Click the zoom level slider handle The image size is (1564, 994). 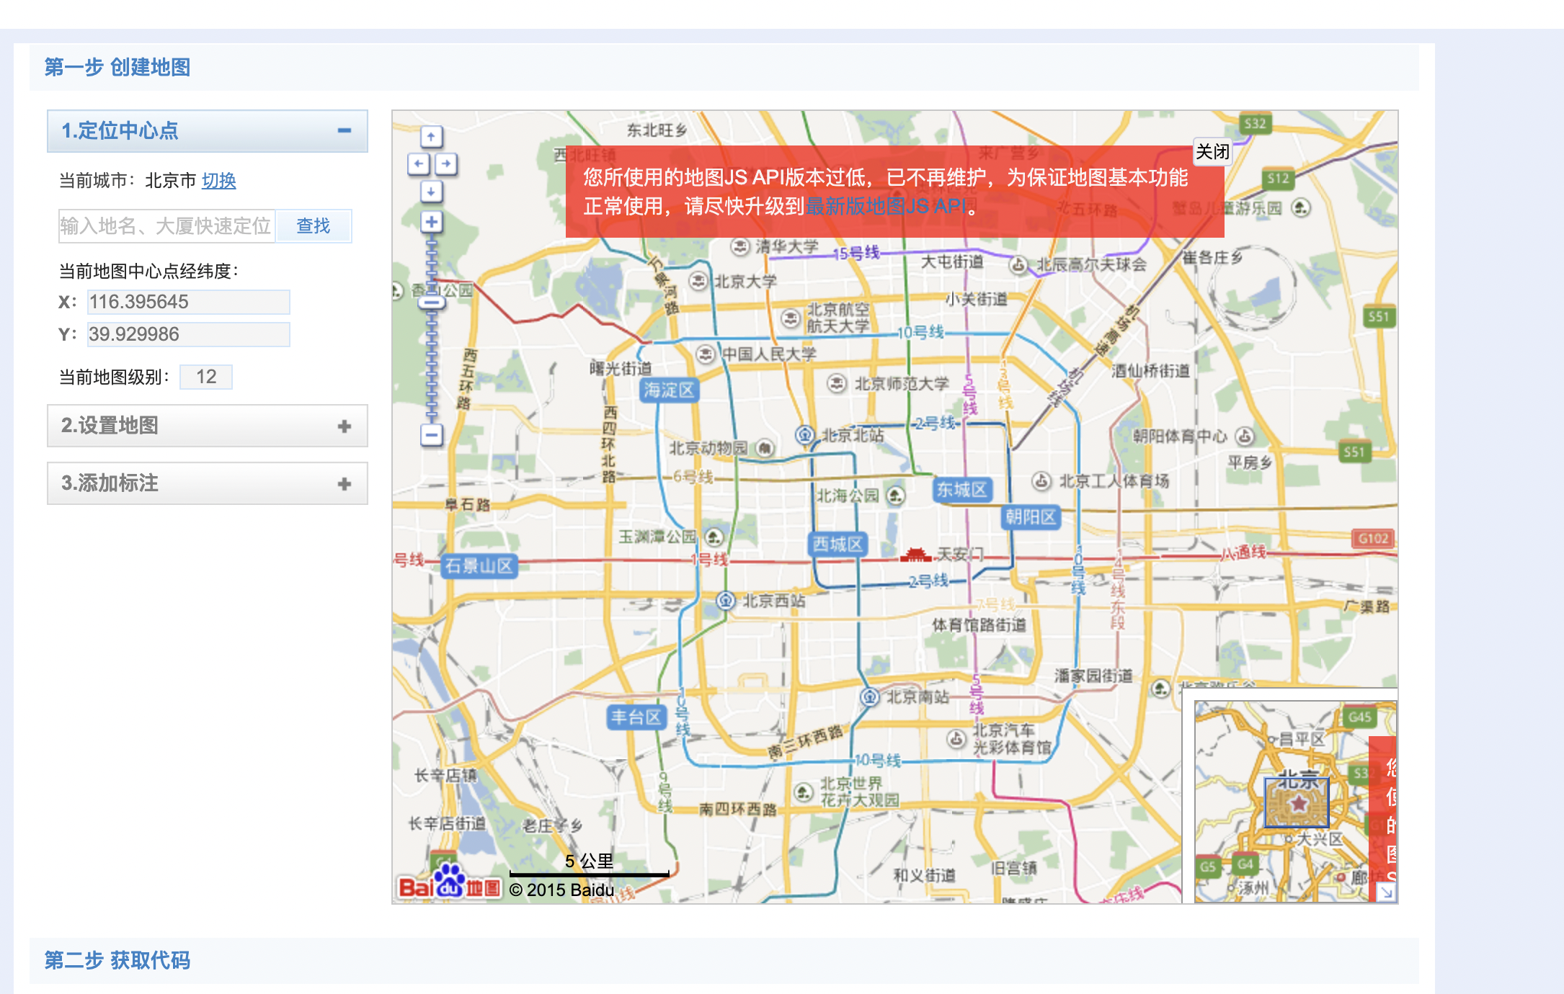coord(432,303)
